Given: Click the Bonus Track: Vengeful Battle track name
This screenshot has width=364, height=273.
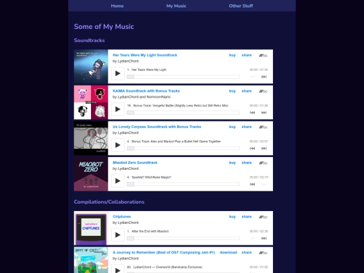Looking at the screenshot, I should (181, 106).
